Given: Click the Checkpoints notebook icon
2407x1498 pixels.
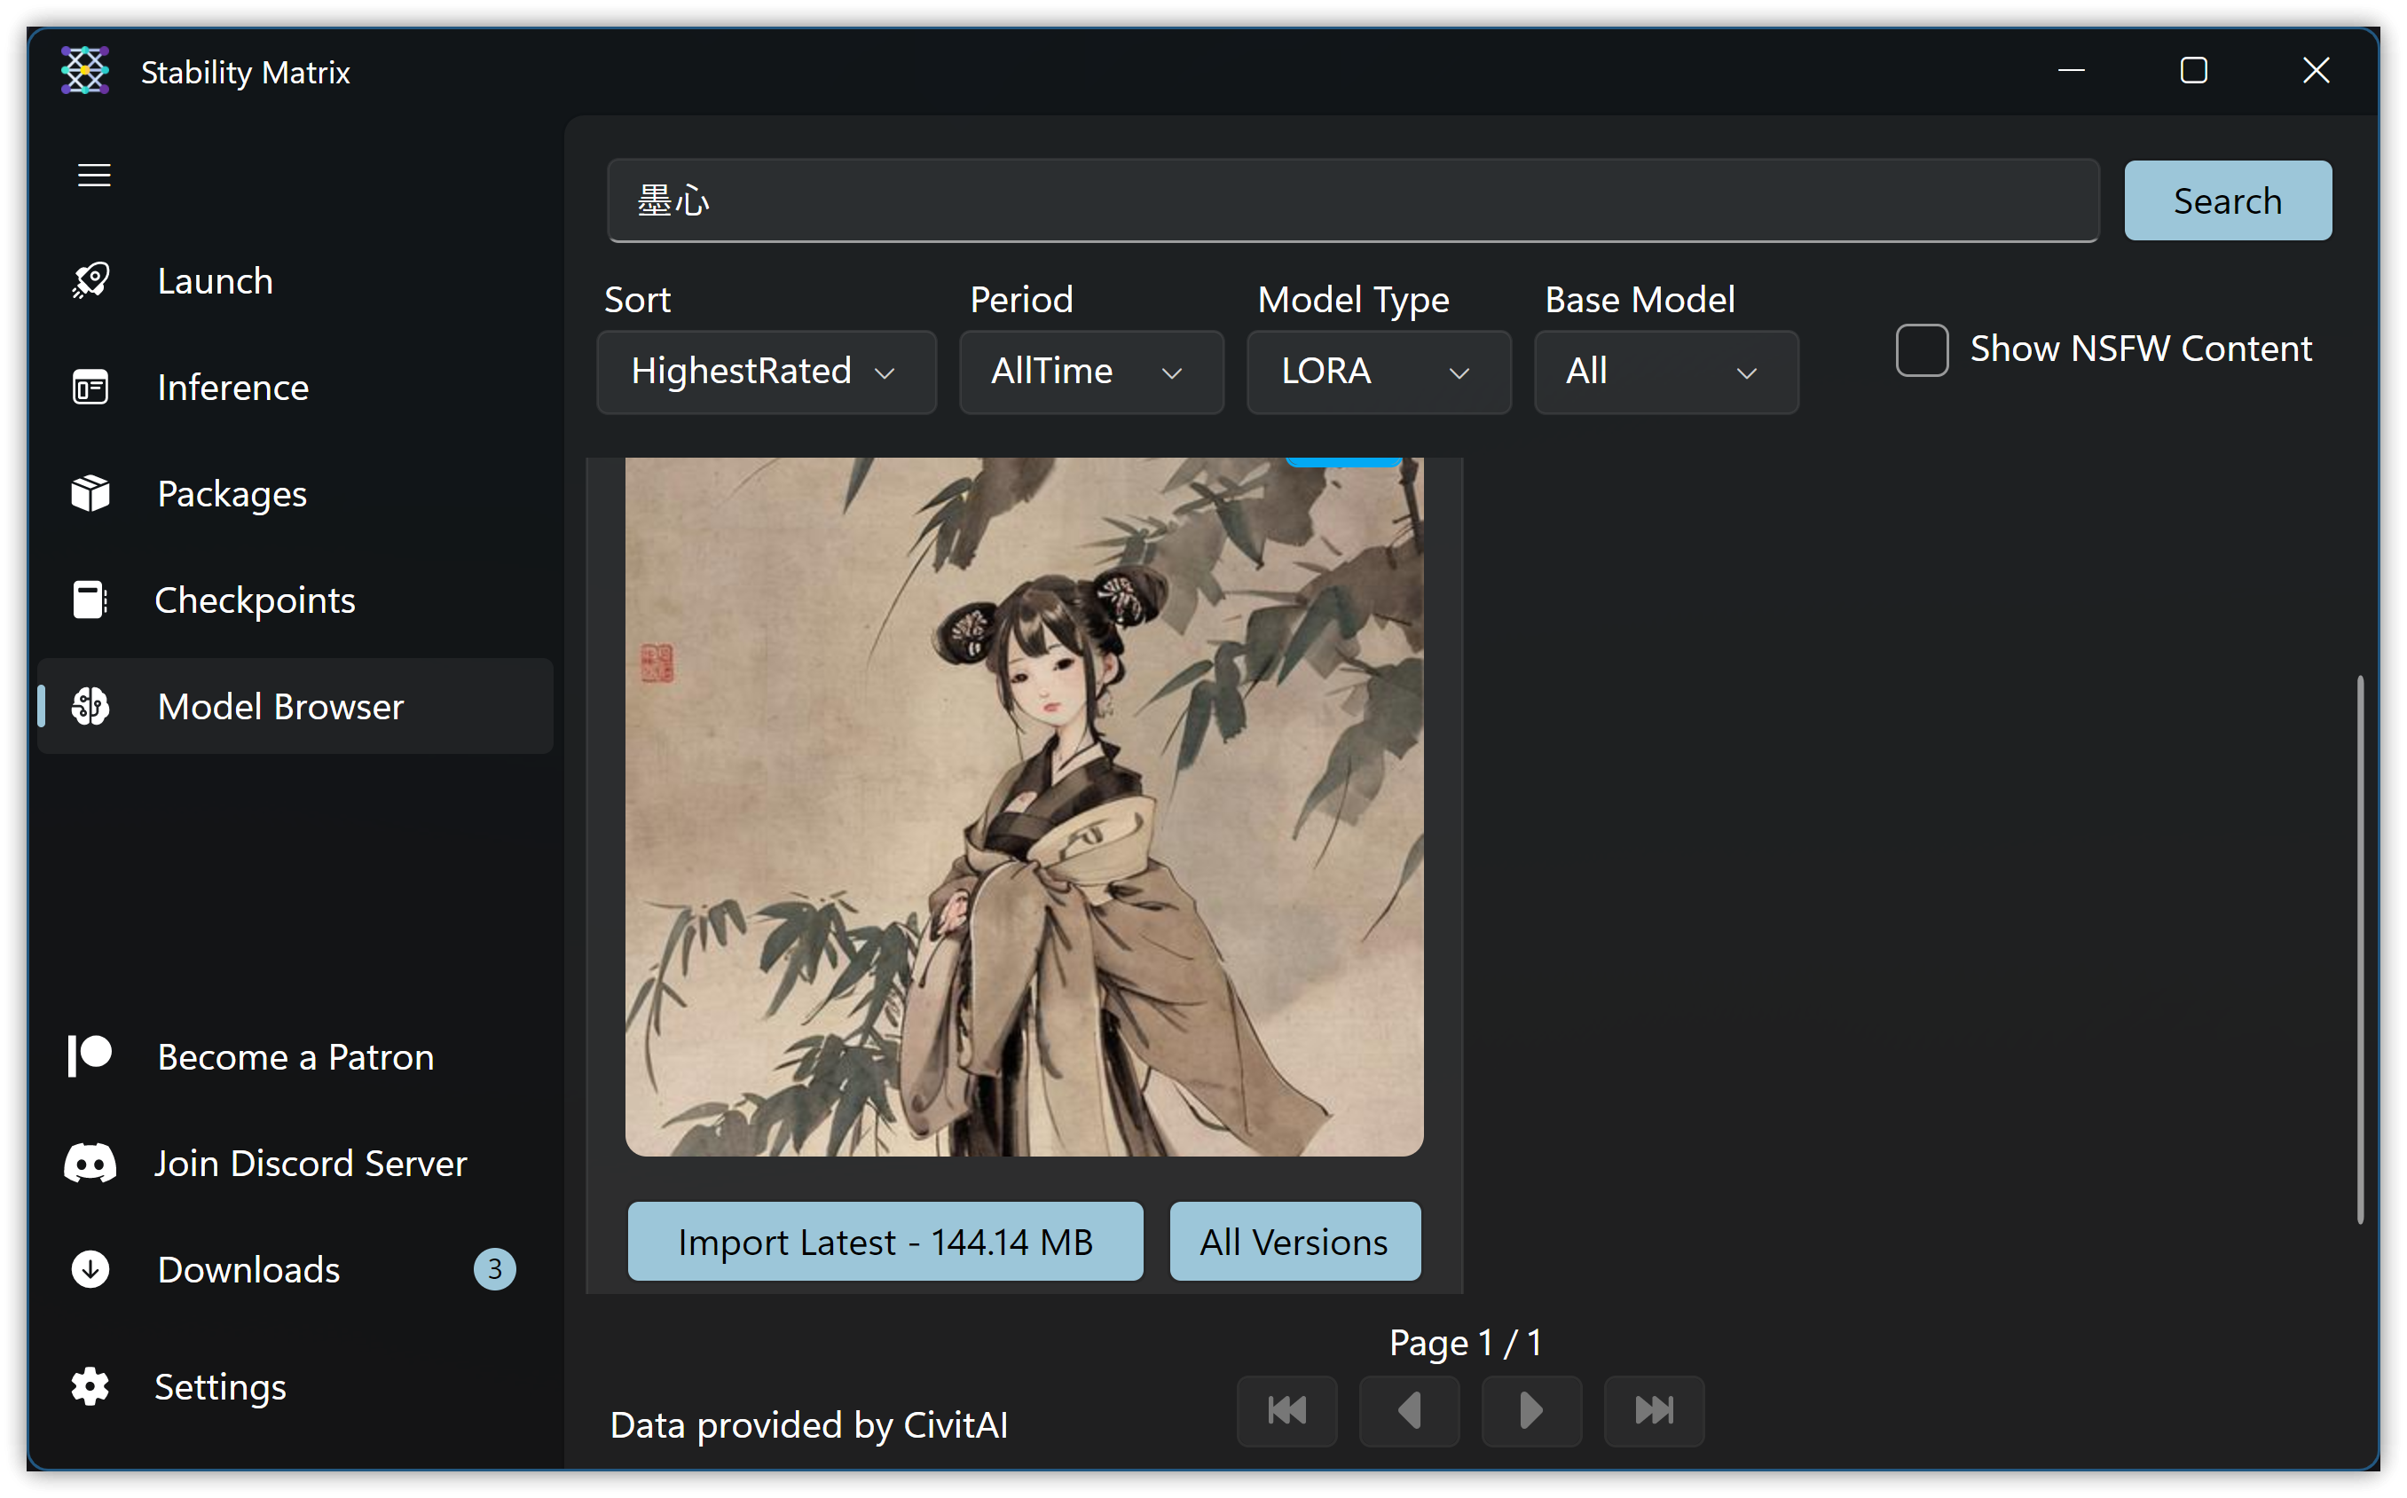Looking at the screenshot, I should [x=90, y=600].
